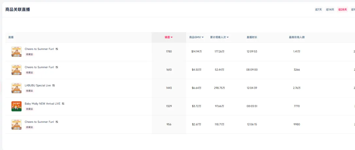Select the GMV value $14.94万

[x=197, y=52]
